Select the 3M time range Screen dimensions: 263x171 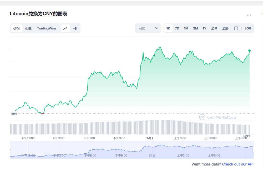[x=195, y=28]
